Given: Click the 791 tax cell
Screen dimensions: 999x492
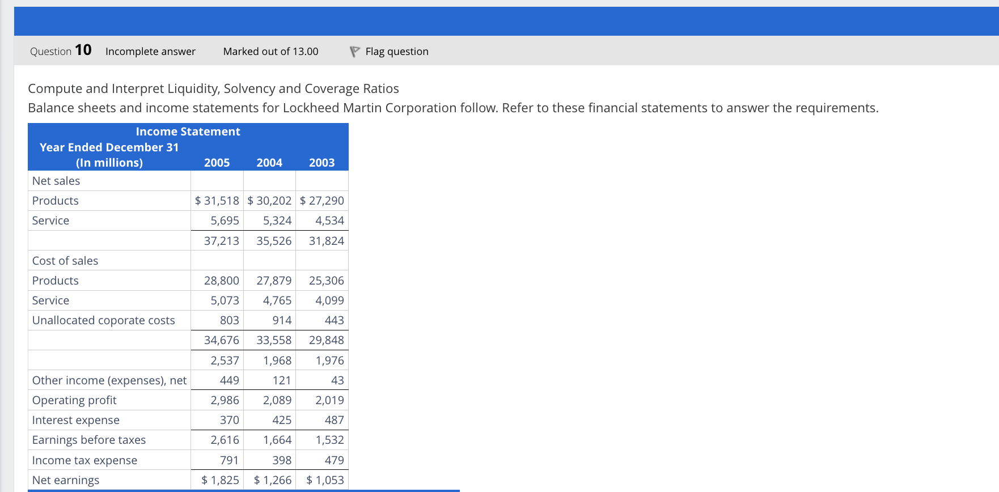Looking at the screenshot, I should (217, 460).
